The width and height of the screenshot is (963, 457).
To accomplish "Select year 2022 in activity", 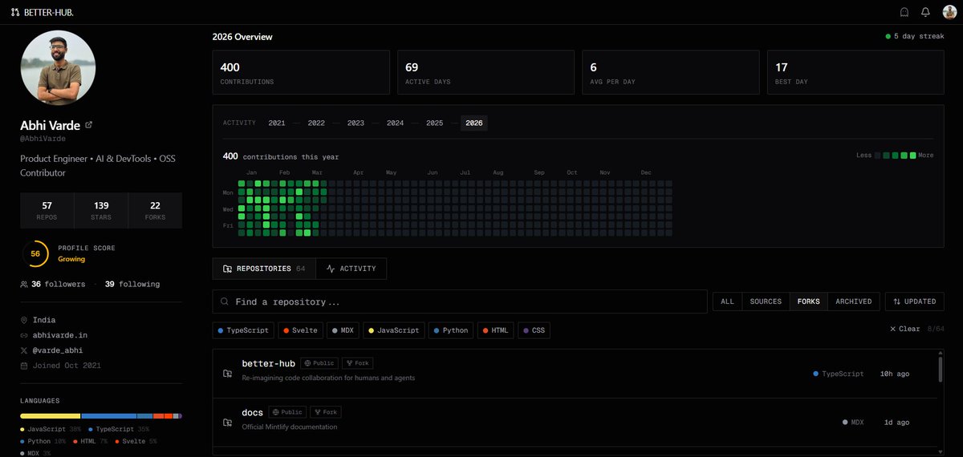I will [316, 123].
